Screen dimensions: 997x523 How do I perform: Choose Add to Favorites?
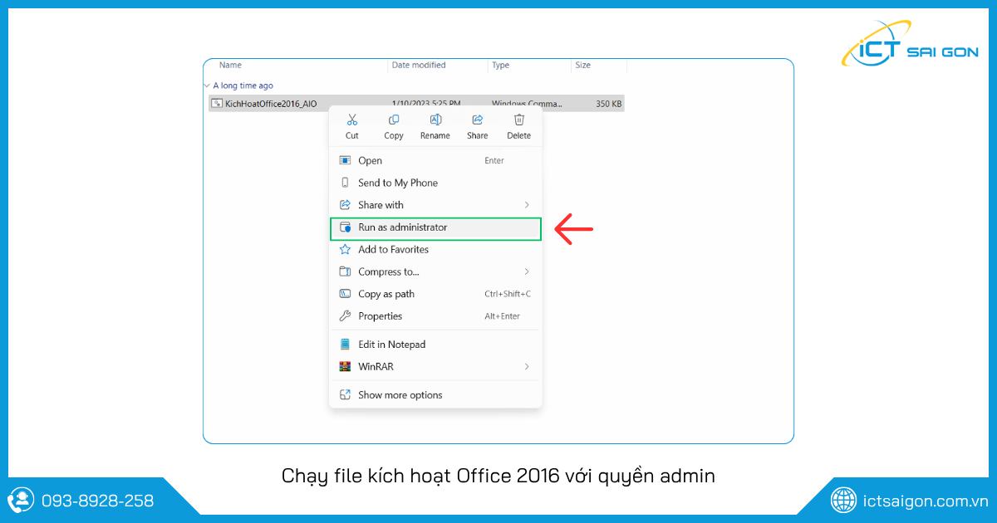click(435, 249)
